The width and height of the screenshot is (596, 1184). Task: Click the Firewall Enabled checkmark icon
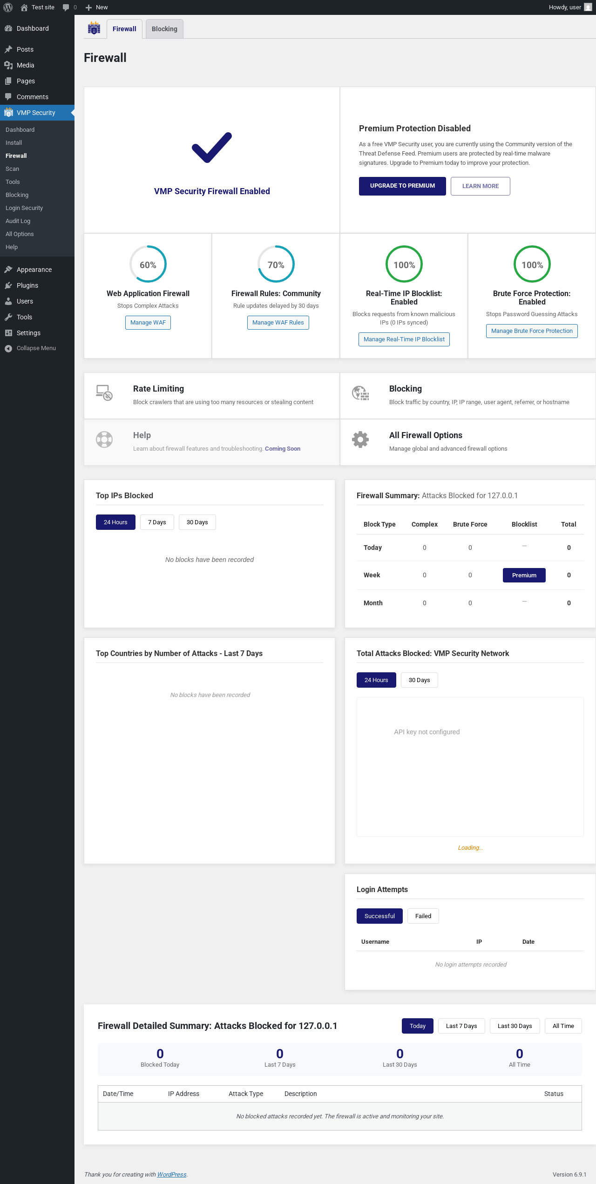pyautogui.click(x=212, y=148)
